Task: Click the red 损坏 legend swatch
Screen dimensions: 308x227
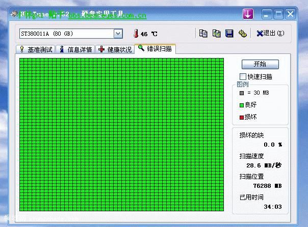Action: point(242,118)
